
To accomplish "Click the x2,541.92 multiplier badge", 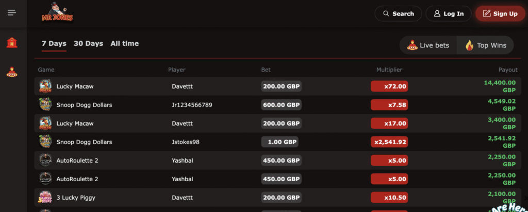I will [x=389, y=142].
